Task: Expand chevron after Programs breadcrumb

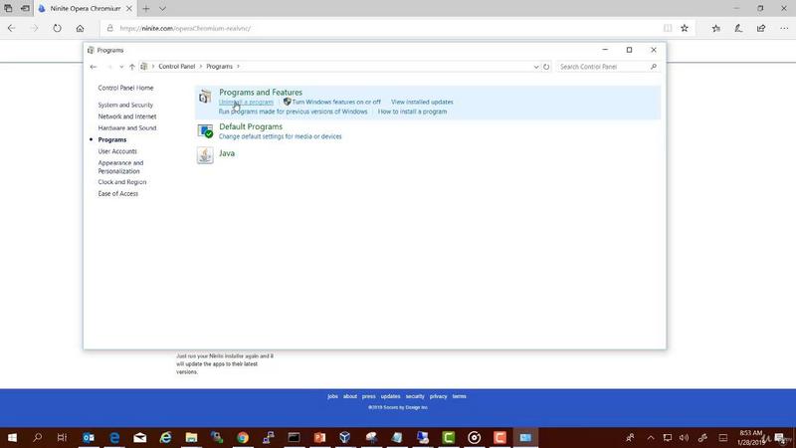Action: 238,67
